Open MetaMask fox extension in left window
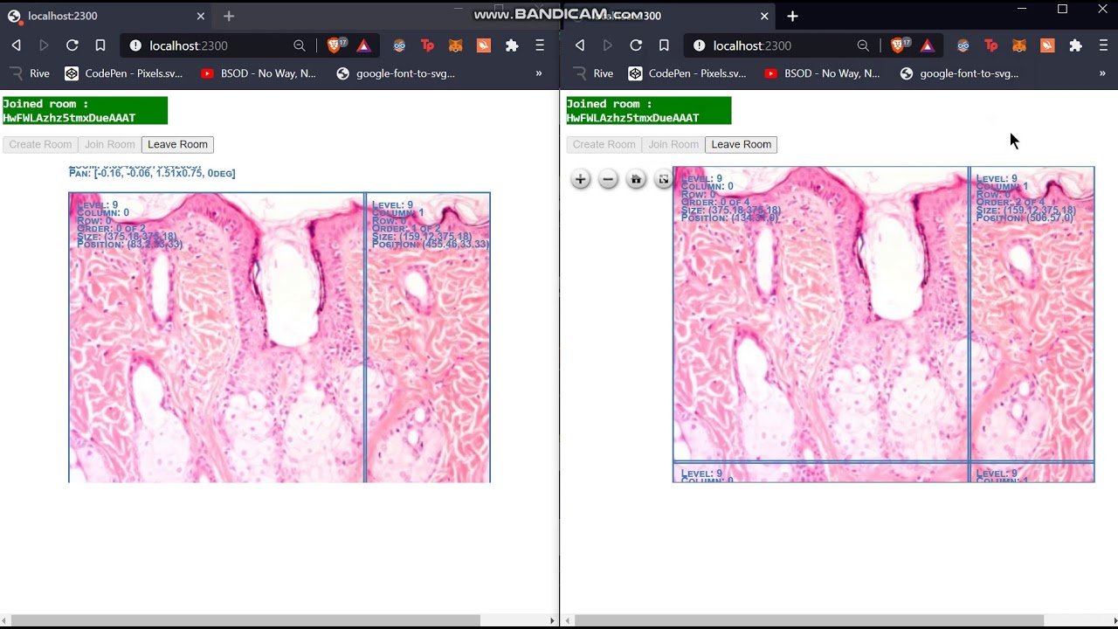The image size is (1118, 629). tap(455, 45)
